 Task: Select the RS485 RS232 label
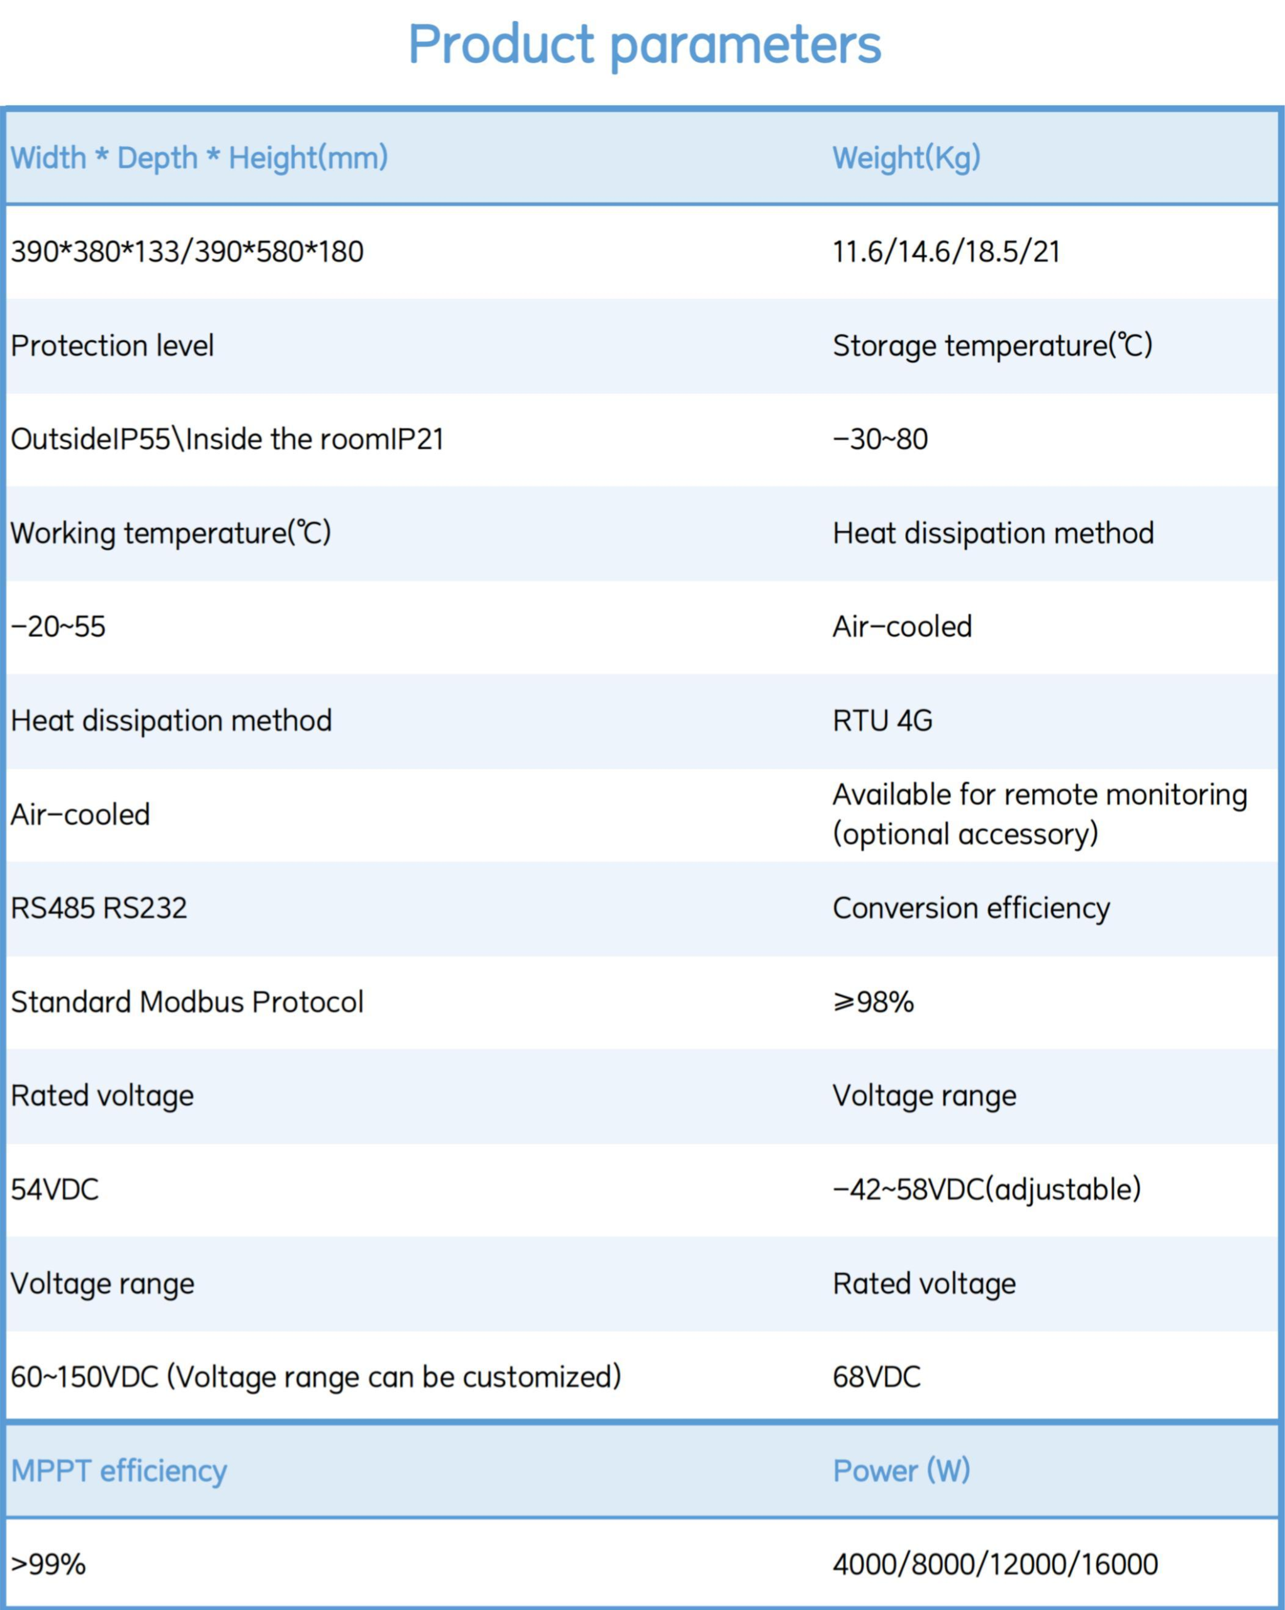[99, 908]
